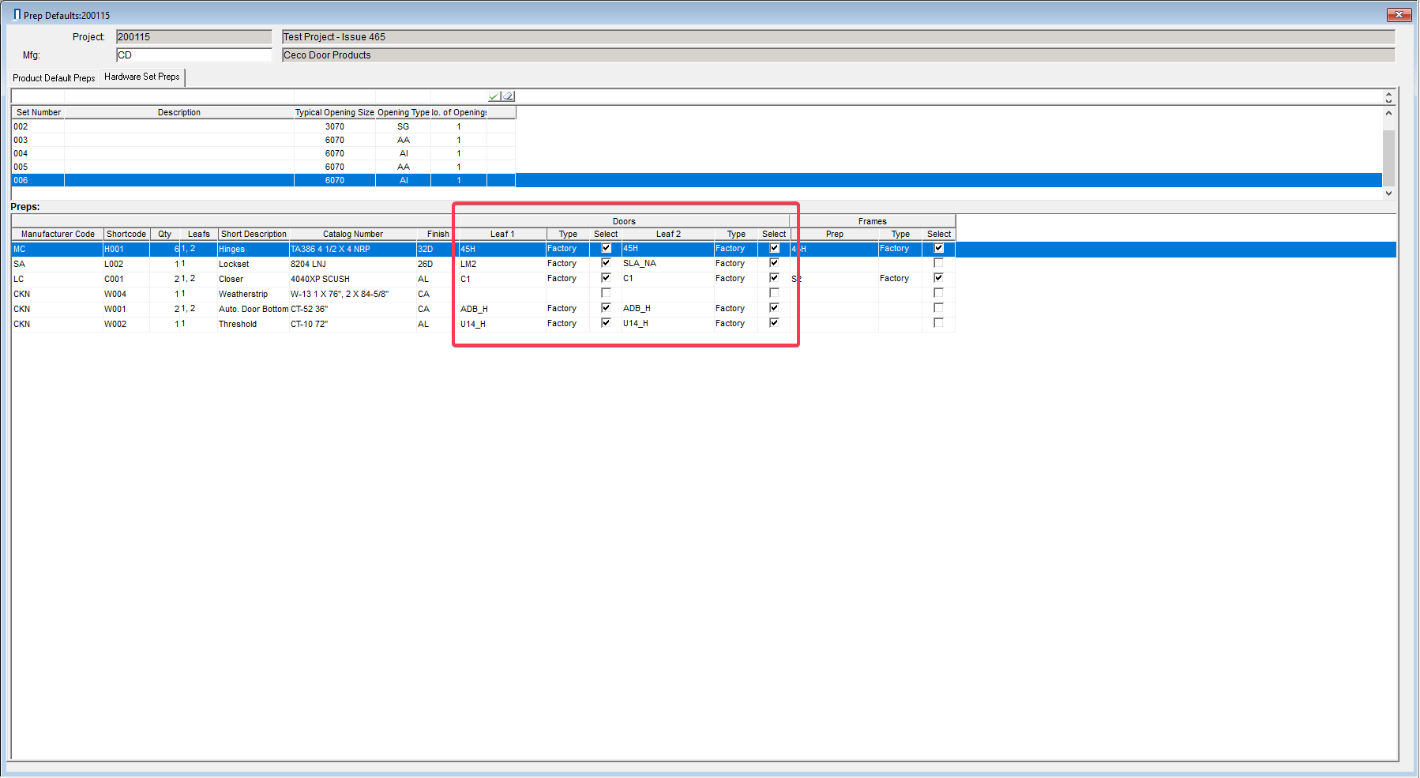Untick Frames Select checkbox for Closer row

[x=938, y=278]
